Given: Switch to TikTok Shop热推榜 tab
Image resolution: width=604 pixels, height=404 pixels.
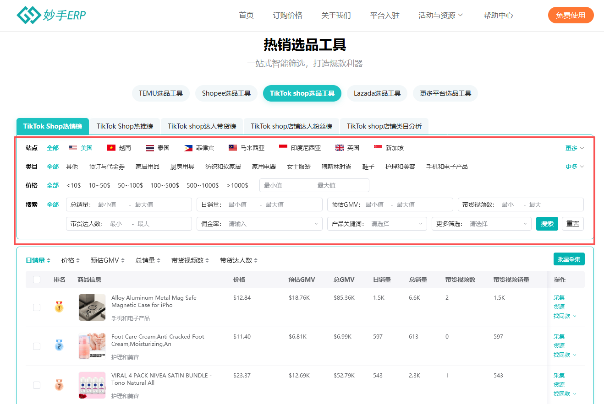Looking at the screenshot, I should point(125,126).
